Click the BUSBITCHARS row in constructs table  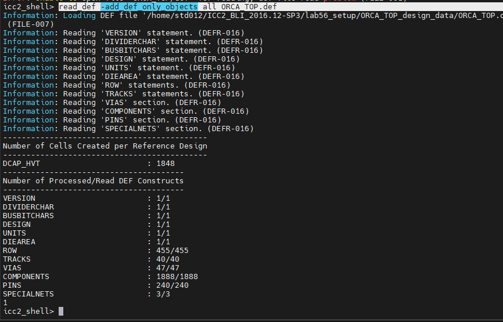pyautogui.click(x=87, y=215)
